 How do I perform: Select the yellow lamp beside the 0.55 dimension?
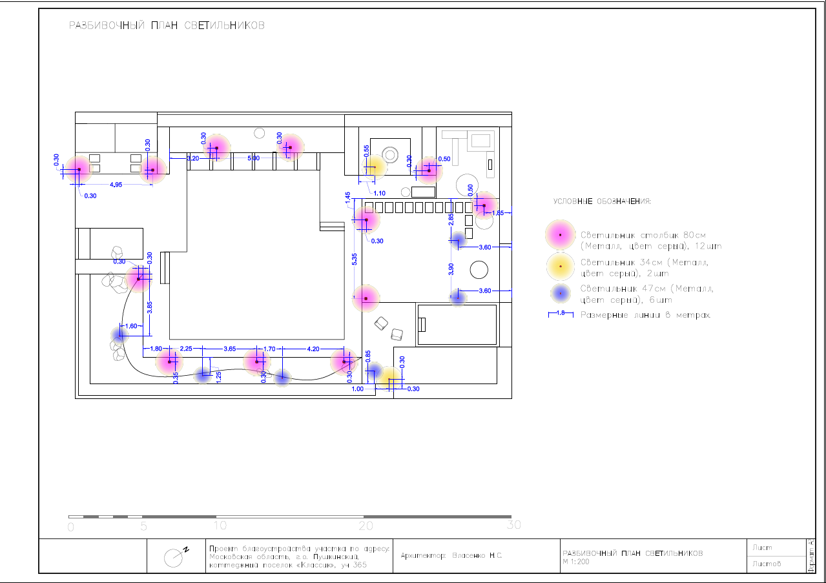click(x=374, y=167)
